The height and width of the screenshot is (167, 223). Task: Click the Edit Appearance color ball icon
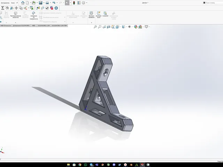pyautogui.click(x=136, y=27)
